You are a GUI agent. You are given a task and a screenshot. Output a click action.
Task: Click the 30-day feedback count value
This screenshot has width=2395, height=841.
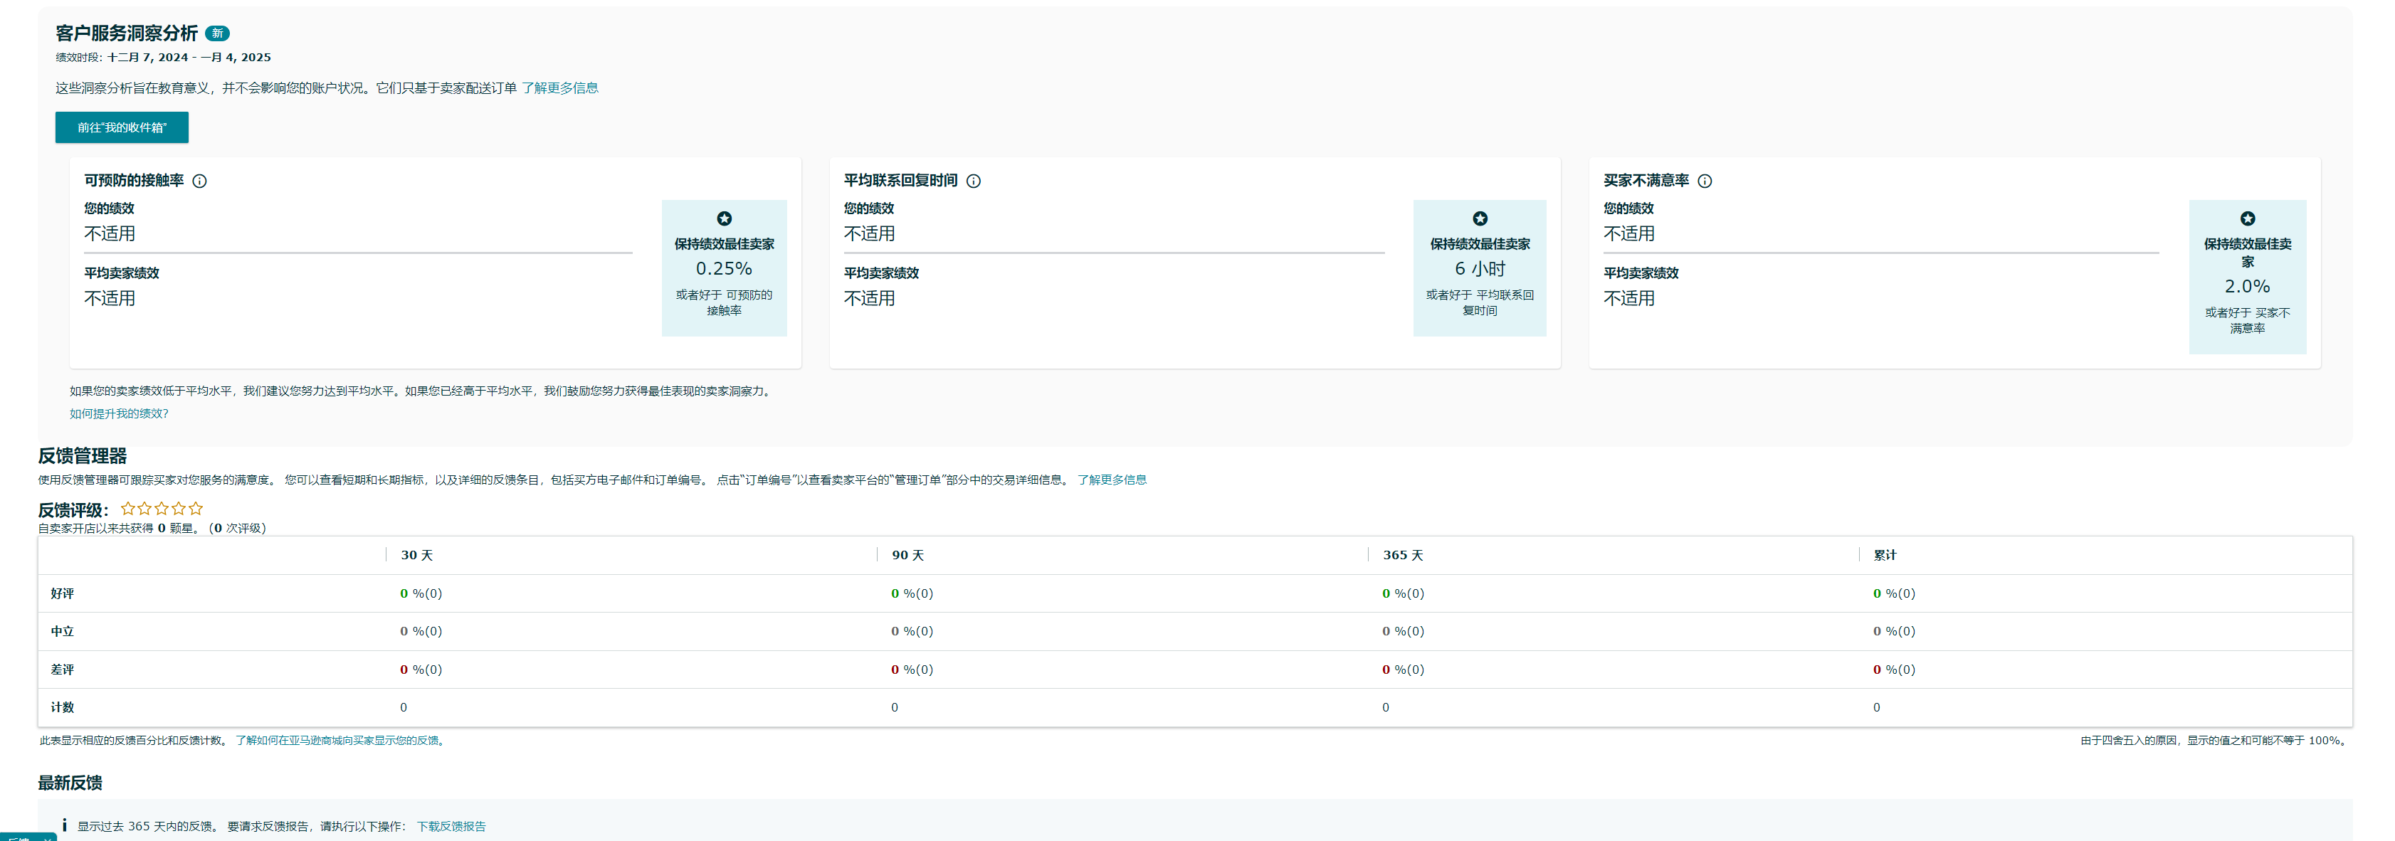[404, 707]
